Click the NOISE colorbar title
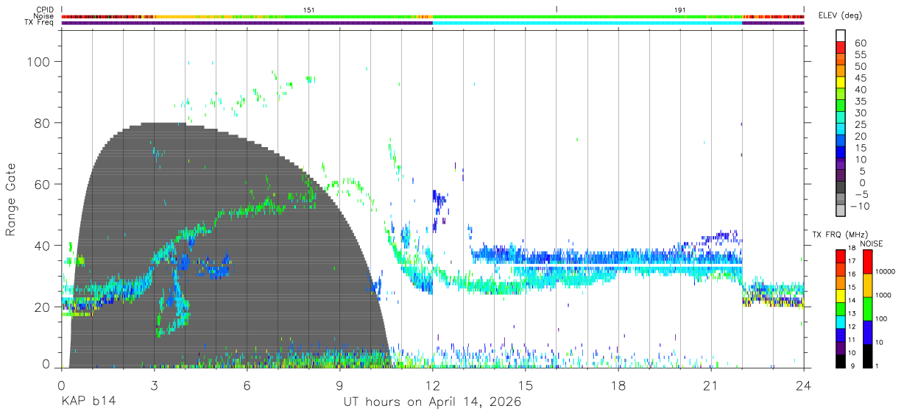This screenshot has height=417, width=904. click(872, 243)
